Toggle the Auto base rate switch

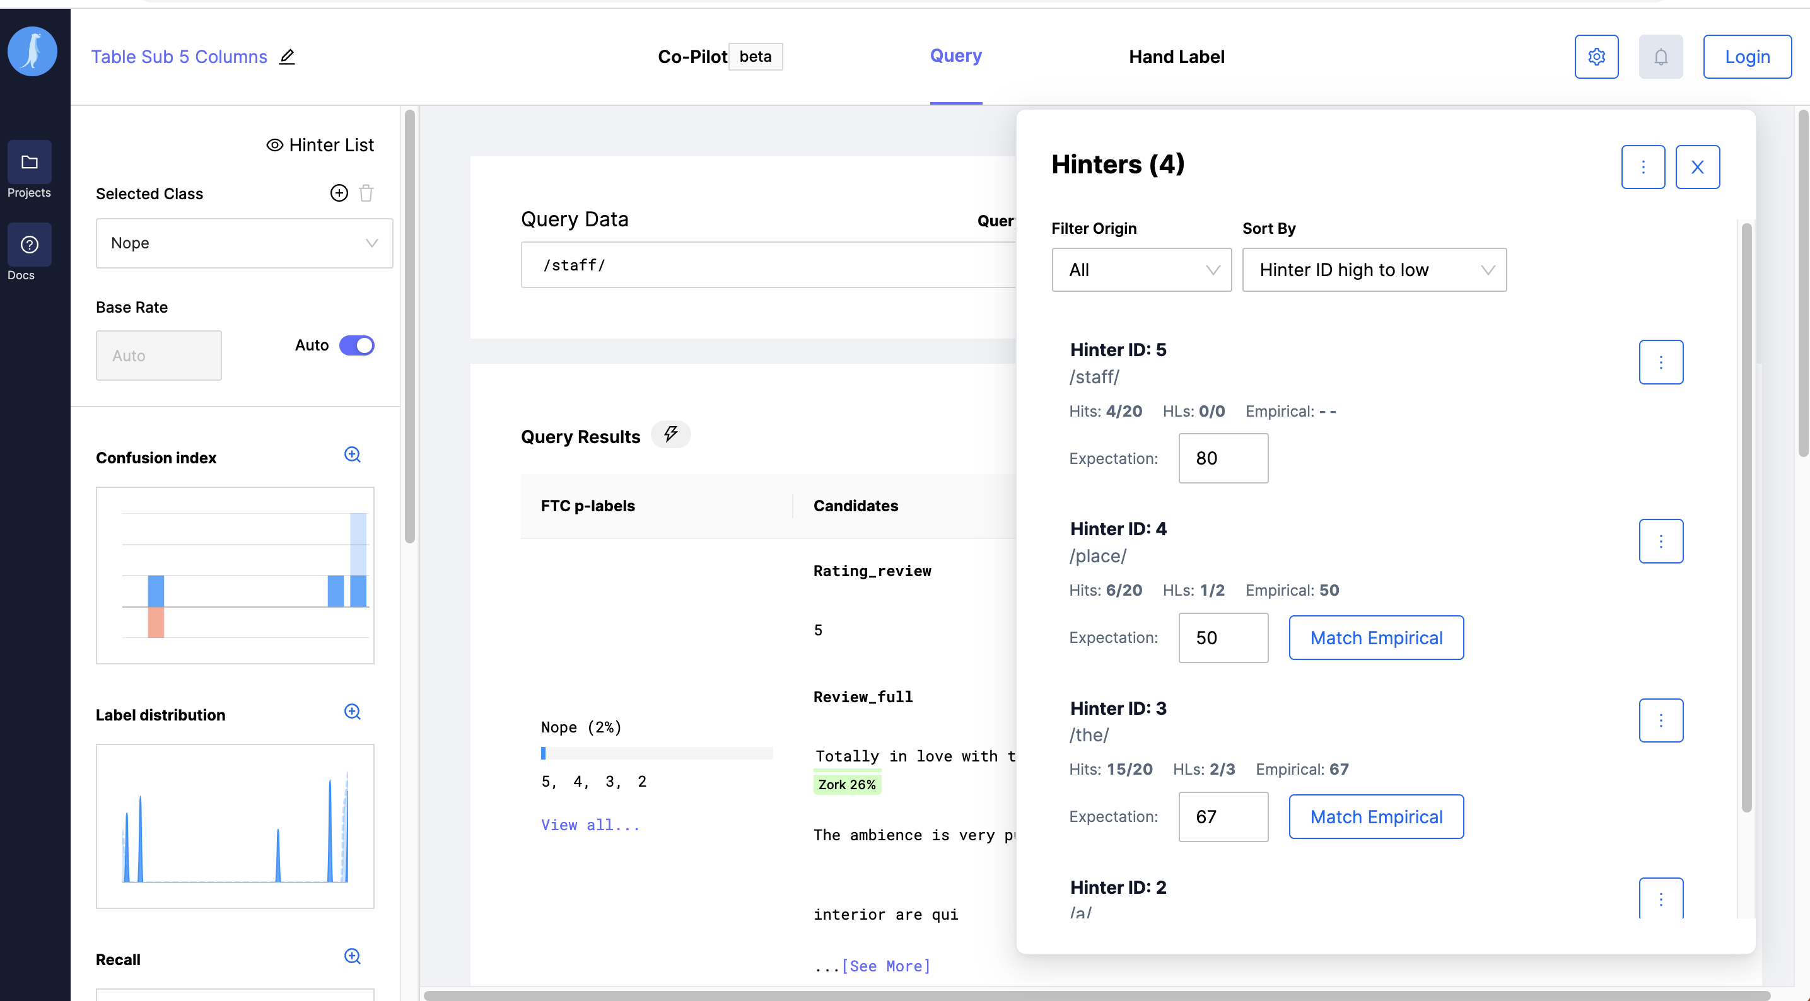[356, 345]
